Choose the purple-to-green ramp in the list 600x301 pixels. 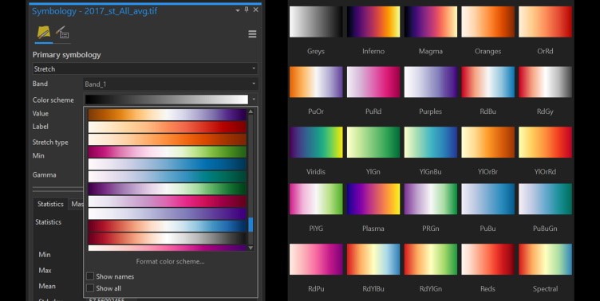(168, 189)
